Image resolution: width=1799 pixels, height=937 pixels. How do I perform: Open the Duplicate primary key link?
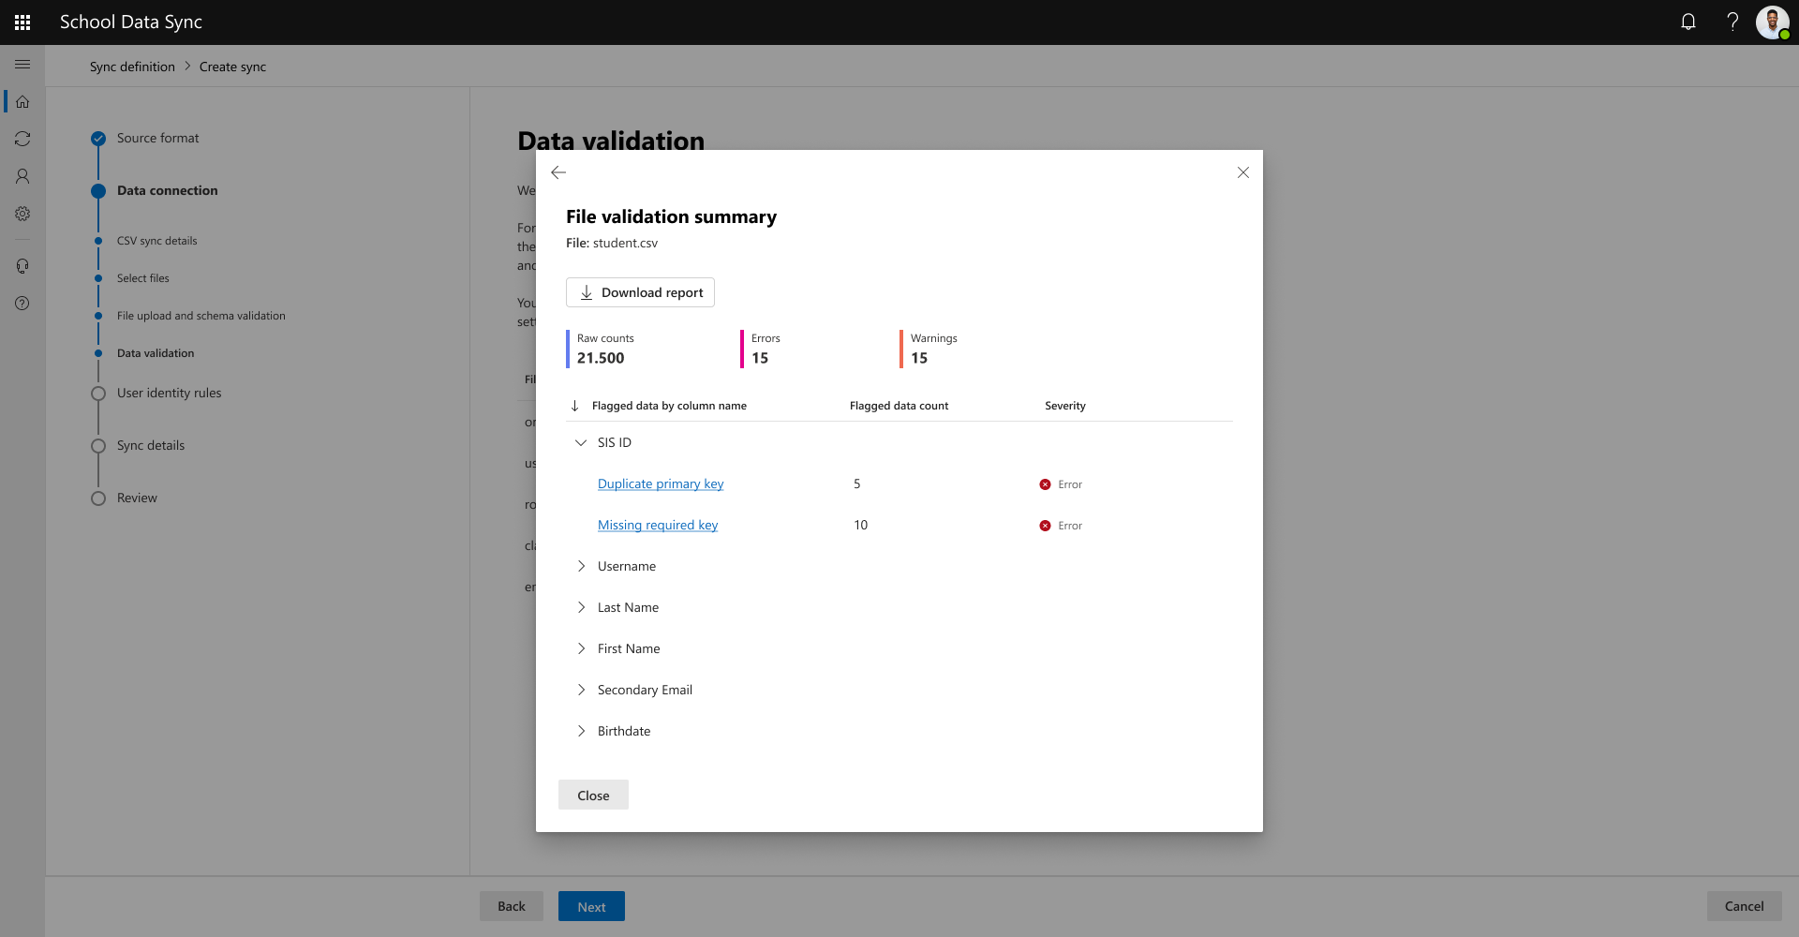pos(661,483)
